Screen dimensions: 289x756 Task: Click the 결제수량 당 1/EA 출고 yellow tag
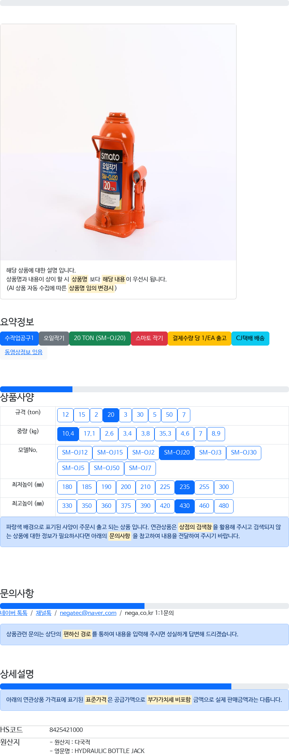200,338
